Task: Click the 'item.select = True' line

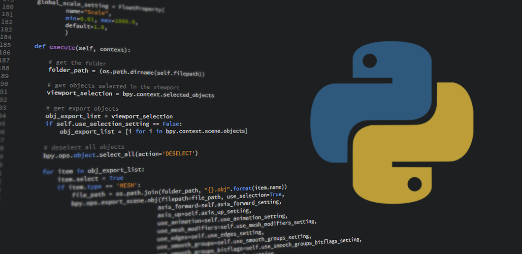Action: click(90, 179)
